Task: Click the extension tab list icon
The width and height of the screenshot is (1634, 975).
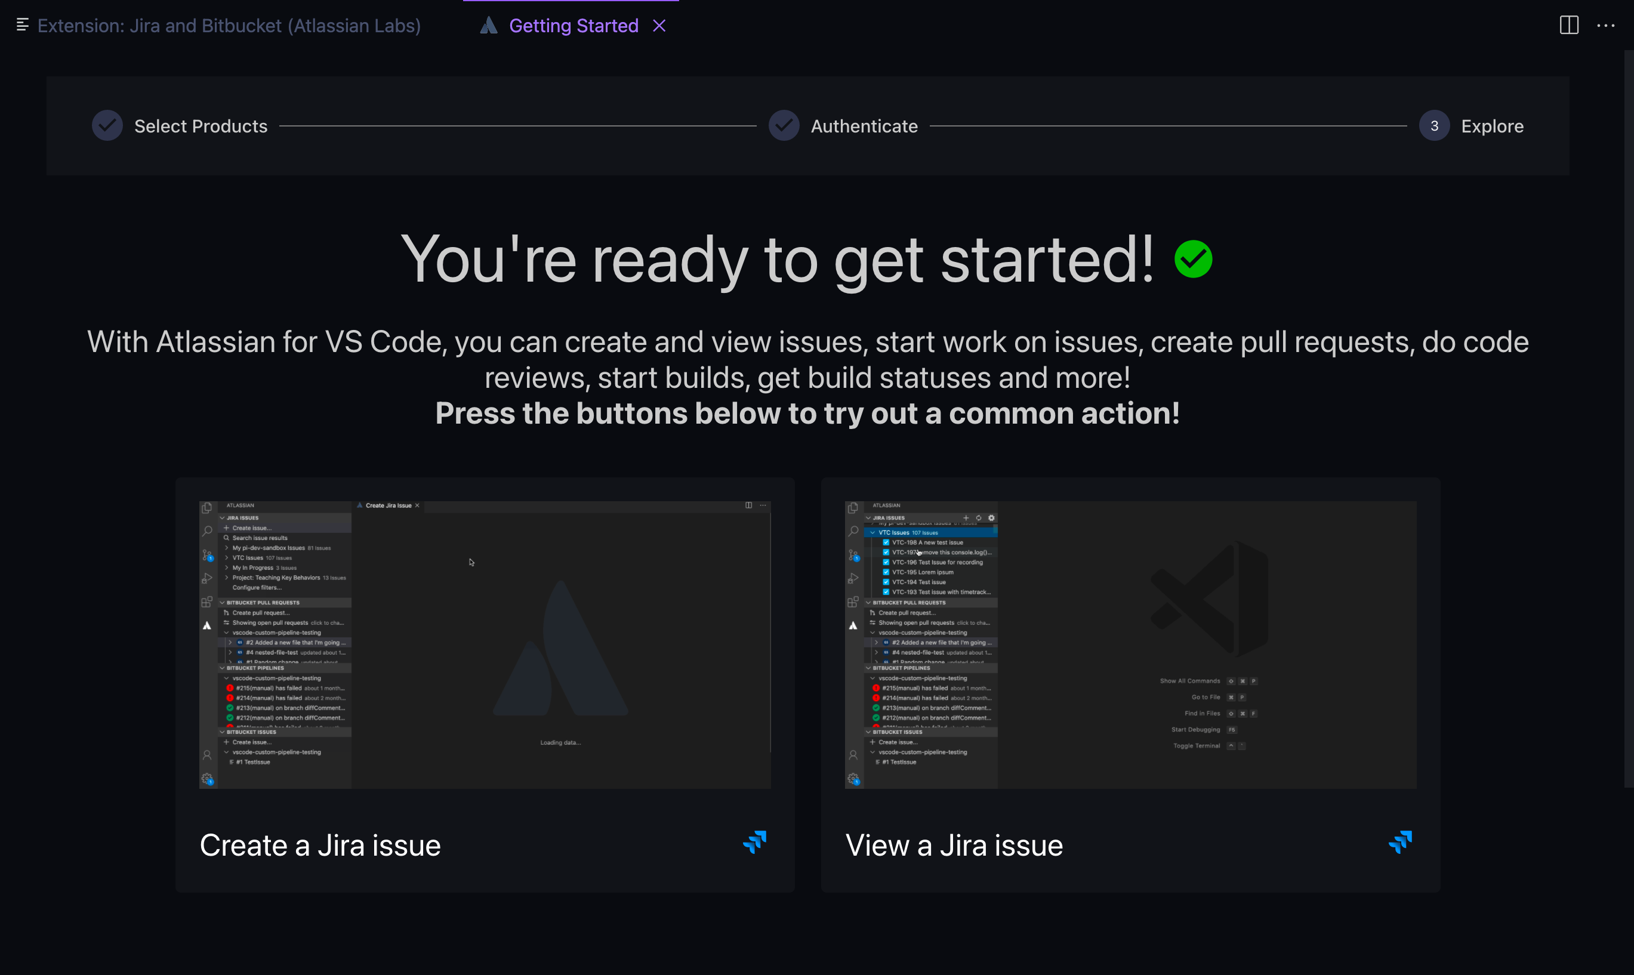Action: tap(22, 25)
